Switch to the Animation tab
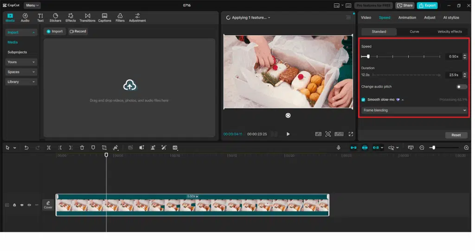Screen dimensions: 475x251 (407, 18)
